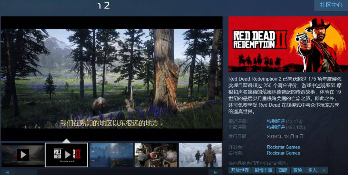Viewport: 348px width, 175px height.
Task: Click the play icon on the first trailer thumbnail
Action: tap(23, 155)
